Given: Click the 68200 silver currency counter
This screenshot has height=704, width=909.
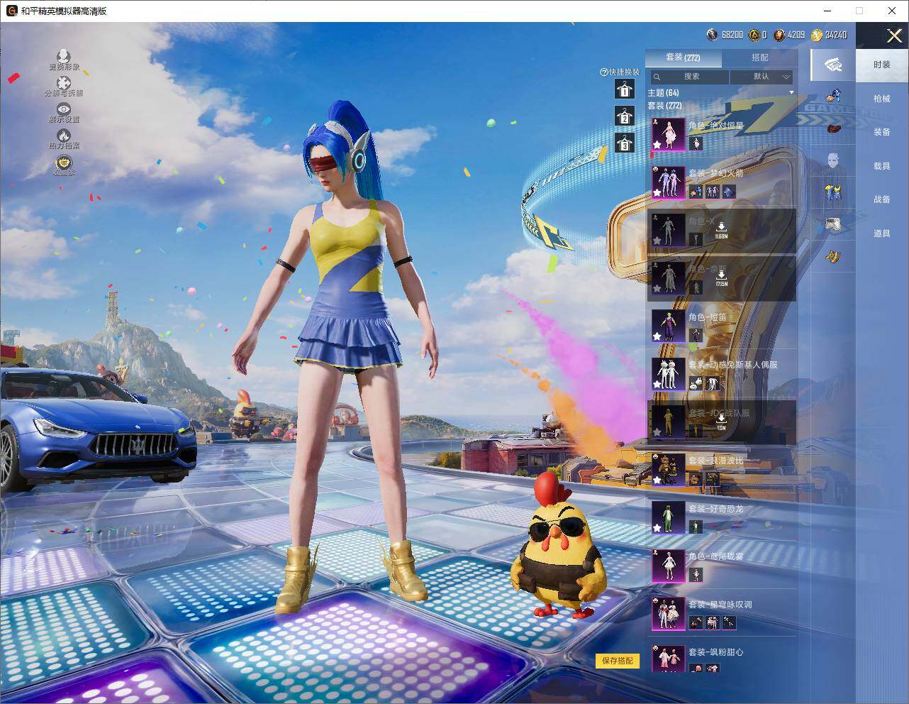Looking at the screenshot, I should 725,35.
